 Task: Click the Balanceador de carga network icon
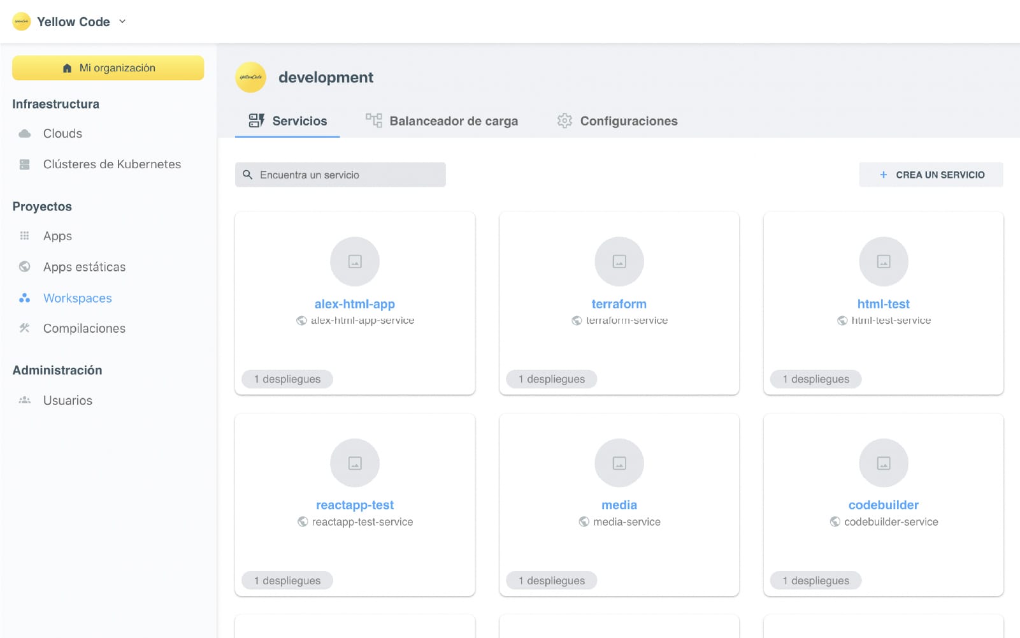coord(373,120)
